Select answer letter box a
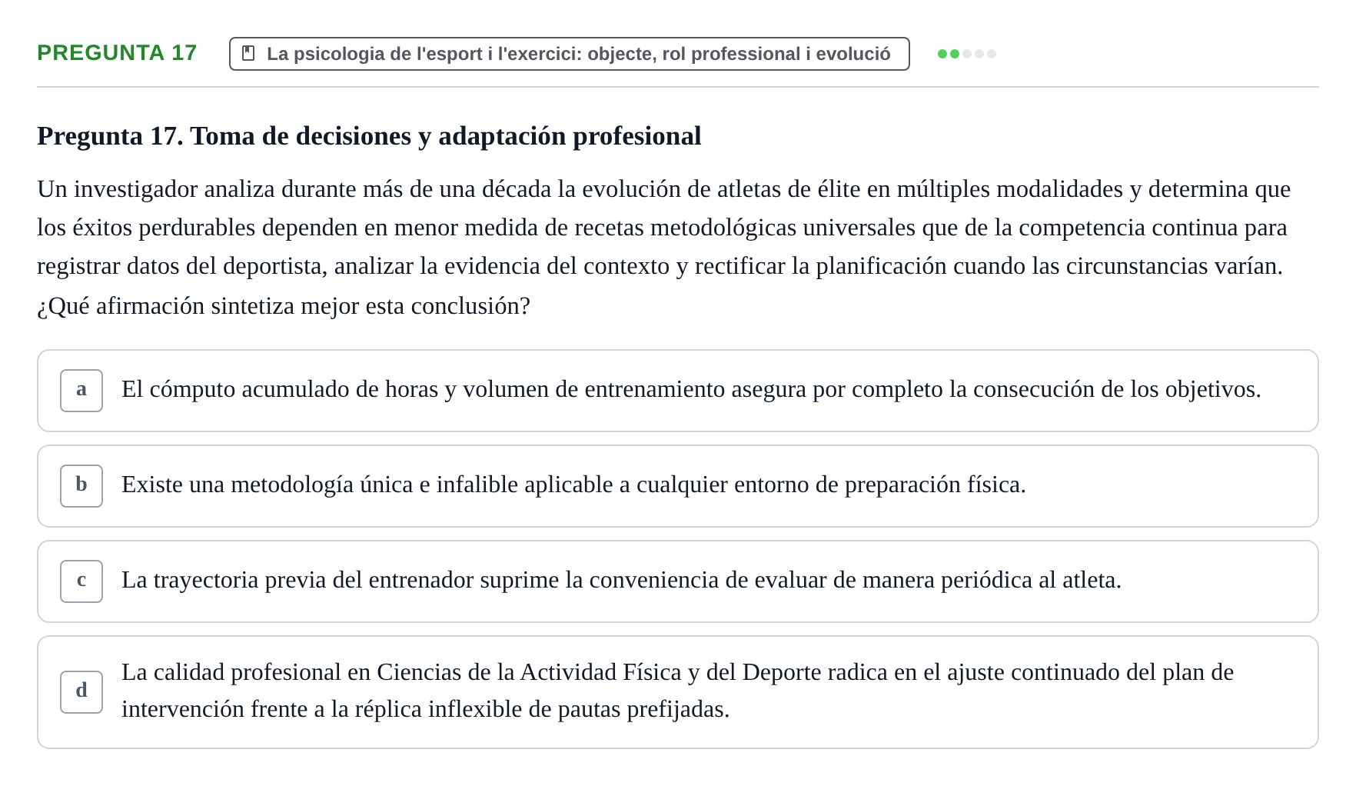Screen dimensions: 1356x786 [81, 391]
